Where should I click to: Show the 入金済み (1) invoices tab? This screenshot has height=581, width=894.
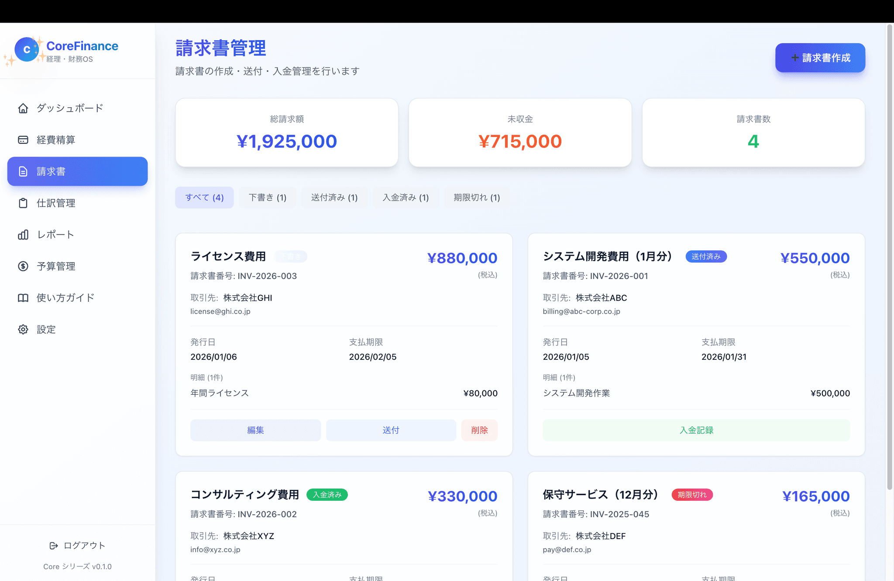(406, 198)
